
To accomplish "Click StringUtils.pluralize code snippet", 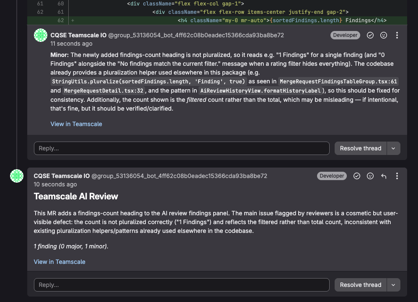I will pos(149,82).
